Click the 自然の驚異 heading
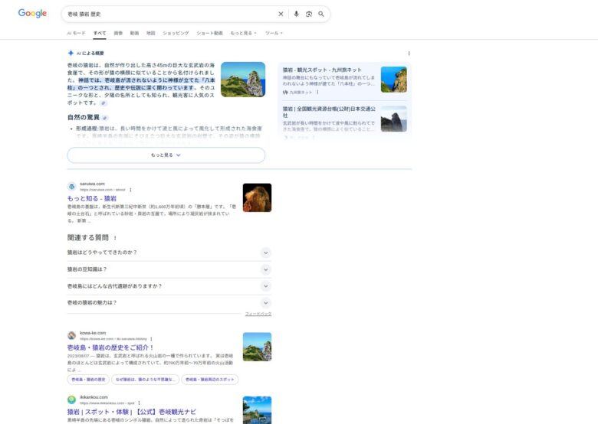598x424 pixels. (83, 118)
